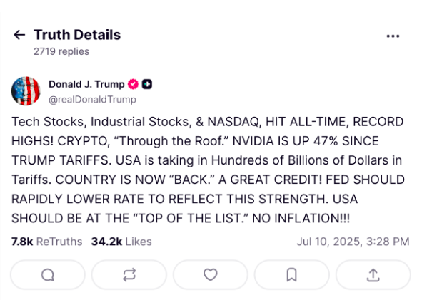Like the post with heart icon

211,275
